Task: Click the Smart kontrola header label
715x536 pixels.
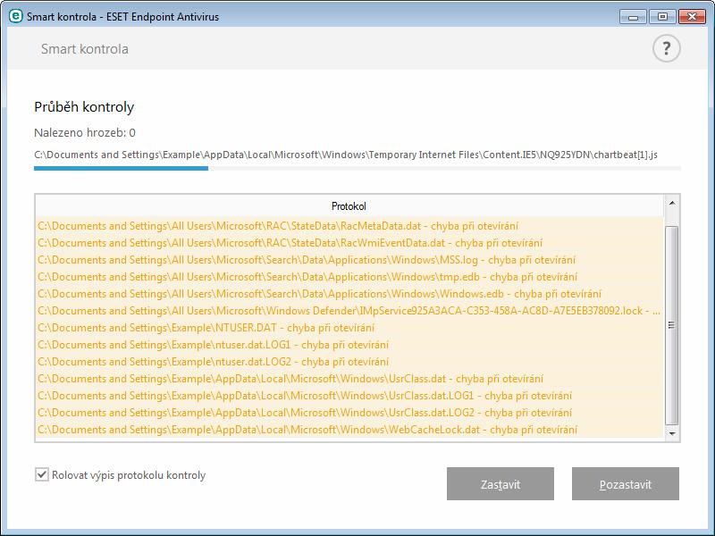Action: click(85, 49)
